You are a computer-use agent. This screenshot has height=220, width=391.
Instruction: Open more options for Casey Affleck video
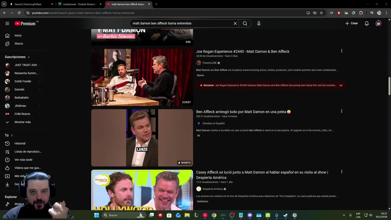pos(342,172)
